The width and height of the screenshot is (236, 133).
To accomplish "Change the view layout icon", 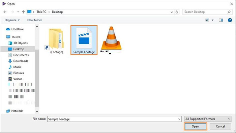I will point(207,20).
